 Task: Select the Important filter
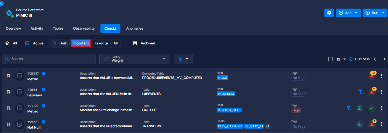coord(81,43)
